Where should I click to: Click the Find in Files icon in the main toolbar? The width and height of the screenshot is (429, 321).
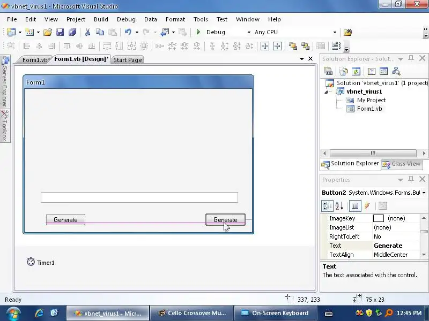click(347, 32)
